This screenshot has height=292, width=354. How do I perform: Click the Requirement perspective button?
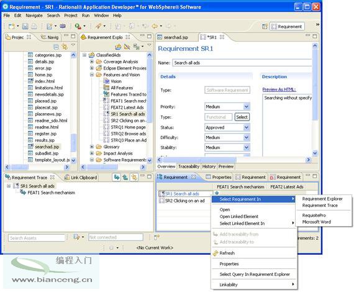click(x=287, y=27)
